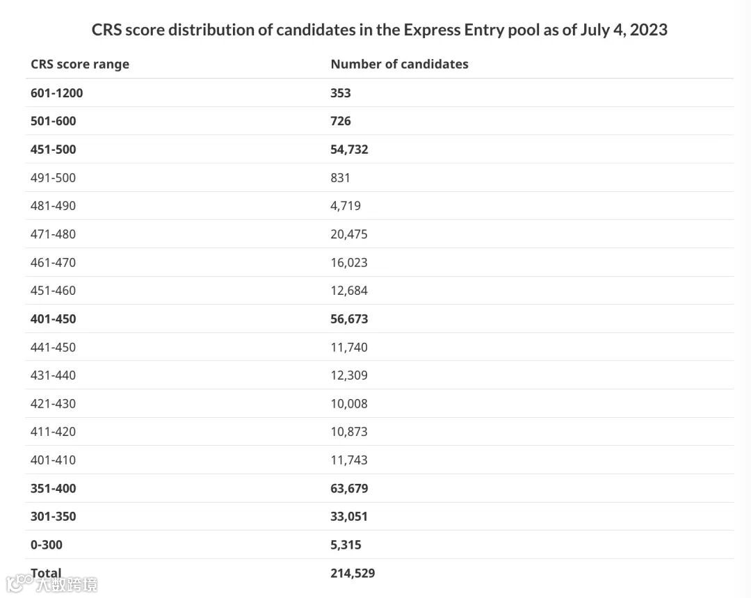This screenshot has width=751, height=598.
Task: Click the value 726 in the table
Action: pos(341,121)
